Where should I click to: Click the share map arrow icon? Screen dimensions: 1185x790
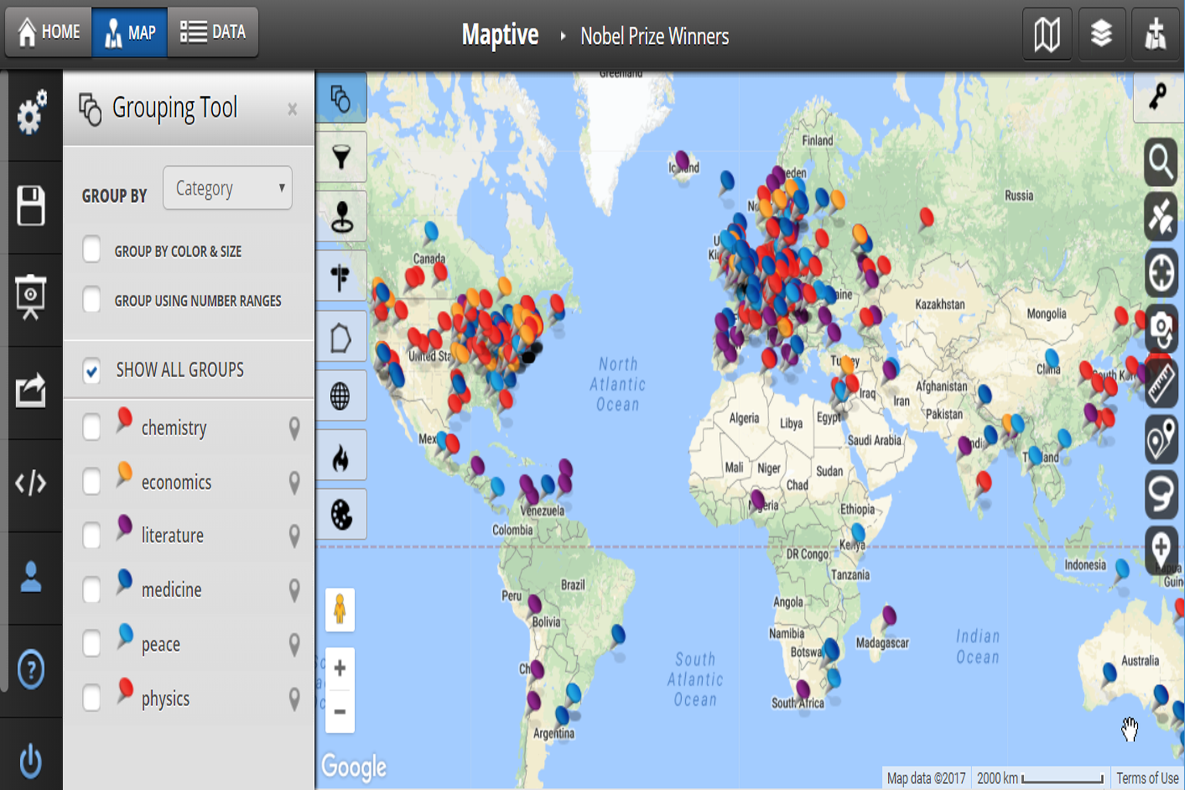tap(31, 390)
